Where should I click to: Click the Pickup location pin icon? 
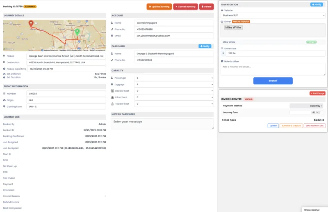(x=4, y=56)
